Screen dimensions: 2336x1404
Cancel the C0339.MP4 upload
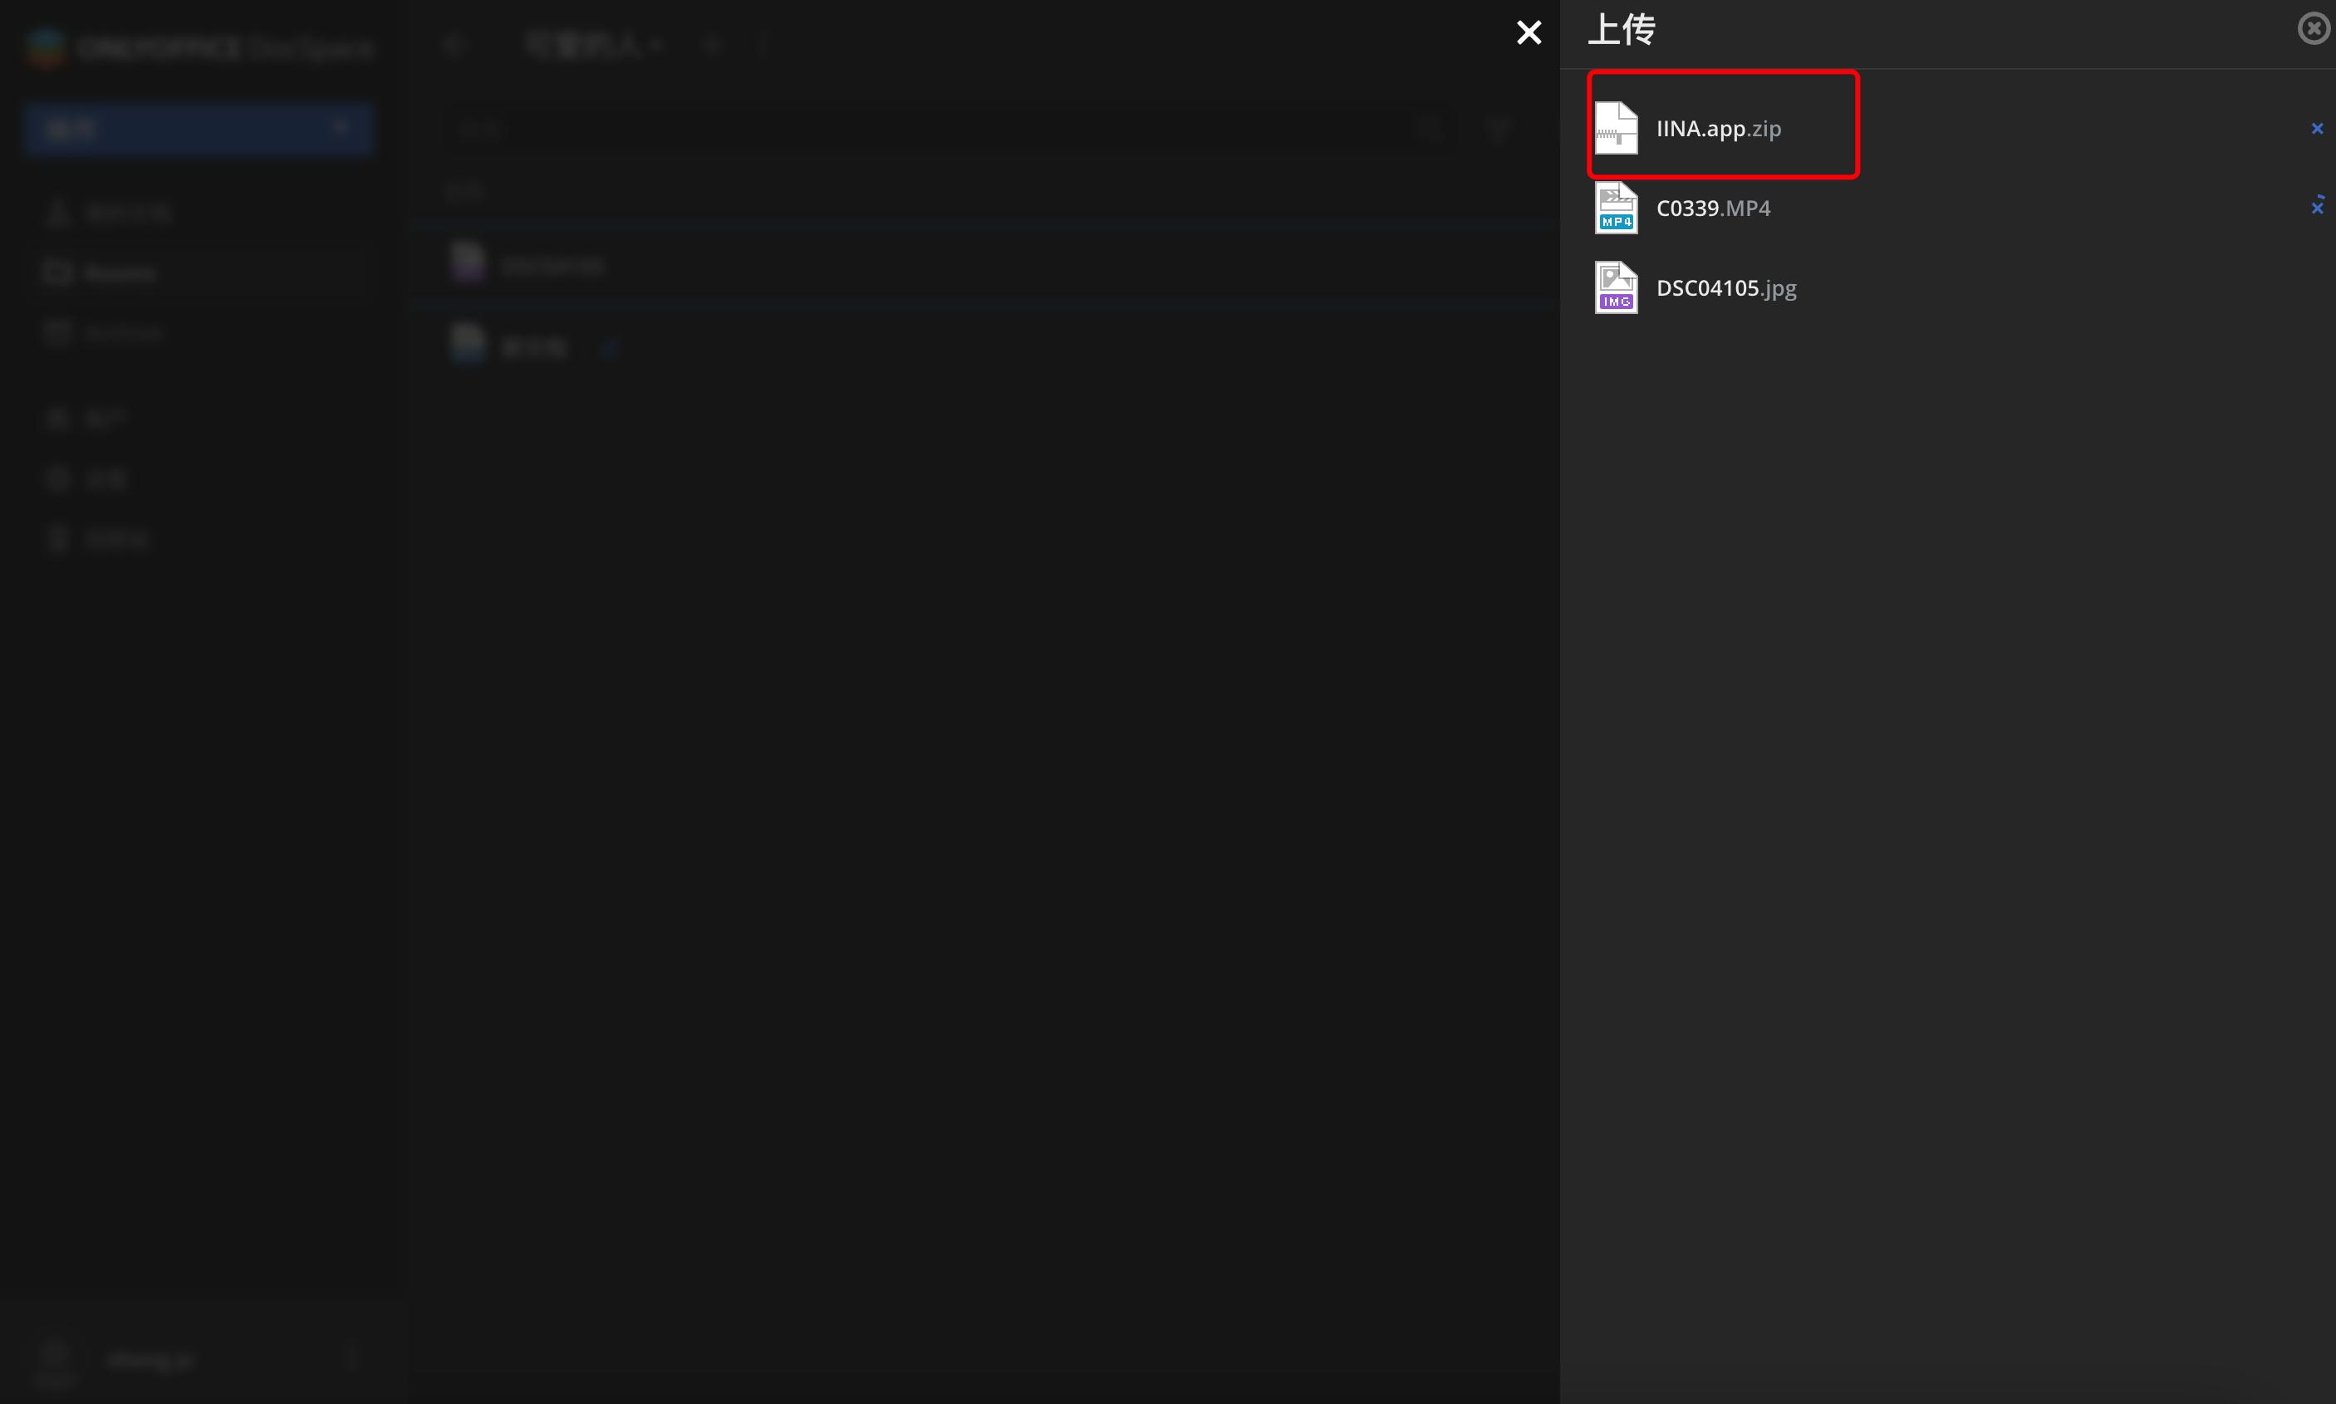point(2316,207)
